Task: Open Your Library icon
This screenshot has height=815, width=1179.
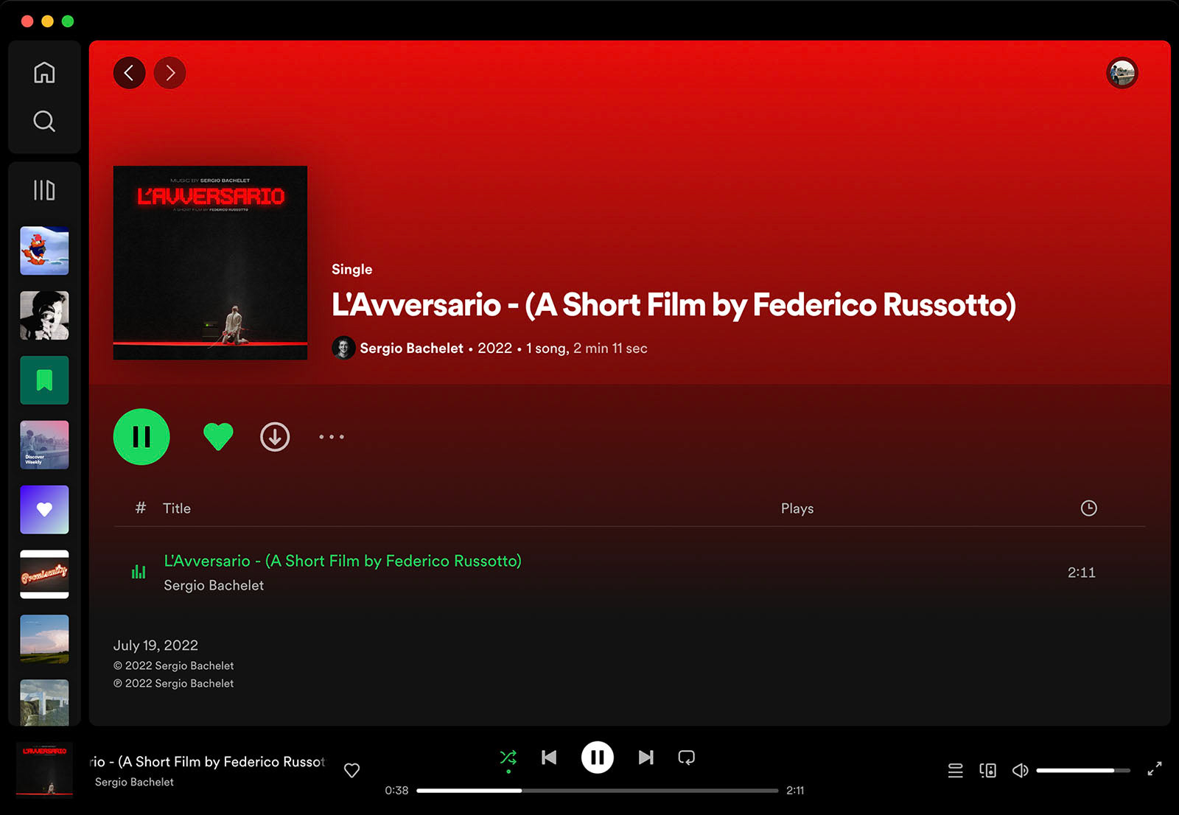Action: [x=44, y=190]
